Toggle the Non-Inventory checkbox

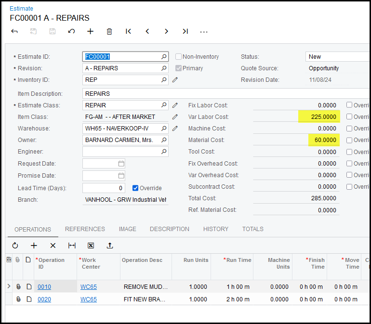pyautogui.click(x=178, y=57)
